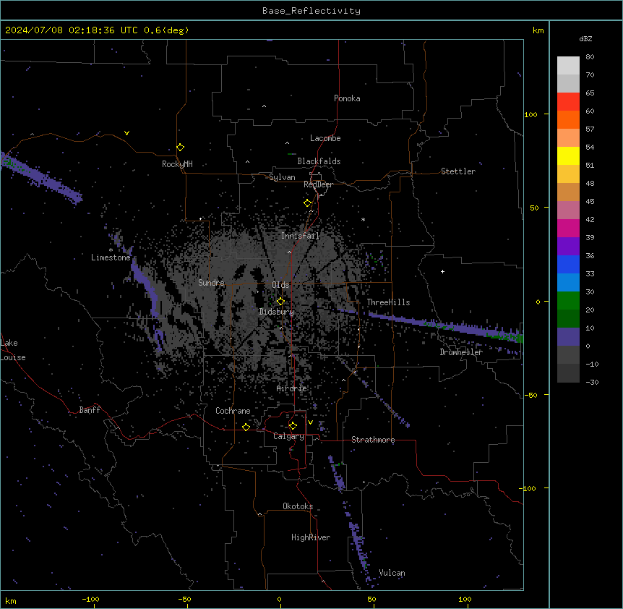Click the km unit label at top right
Viewport: 623px width, 609px height.
[x=538, y=30]
